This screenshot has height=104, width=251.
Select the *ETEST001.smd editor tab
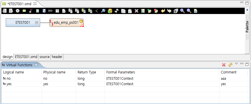tap(19, 4)
